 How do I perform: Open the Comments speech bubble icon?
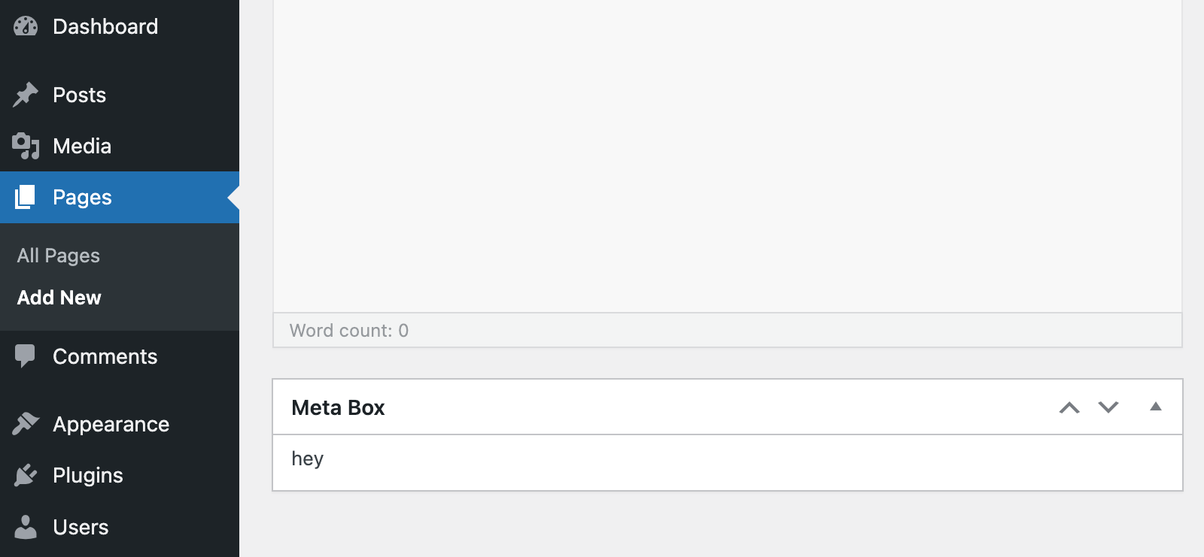pyautogui.click(x=25, y=356)
